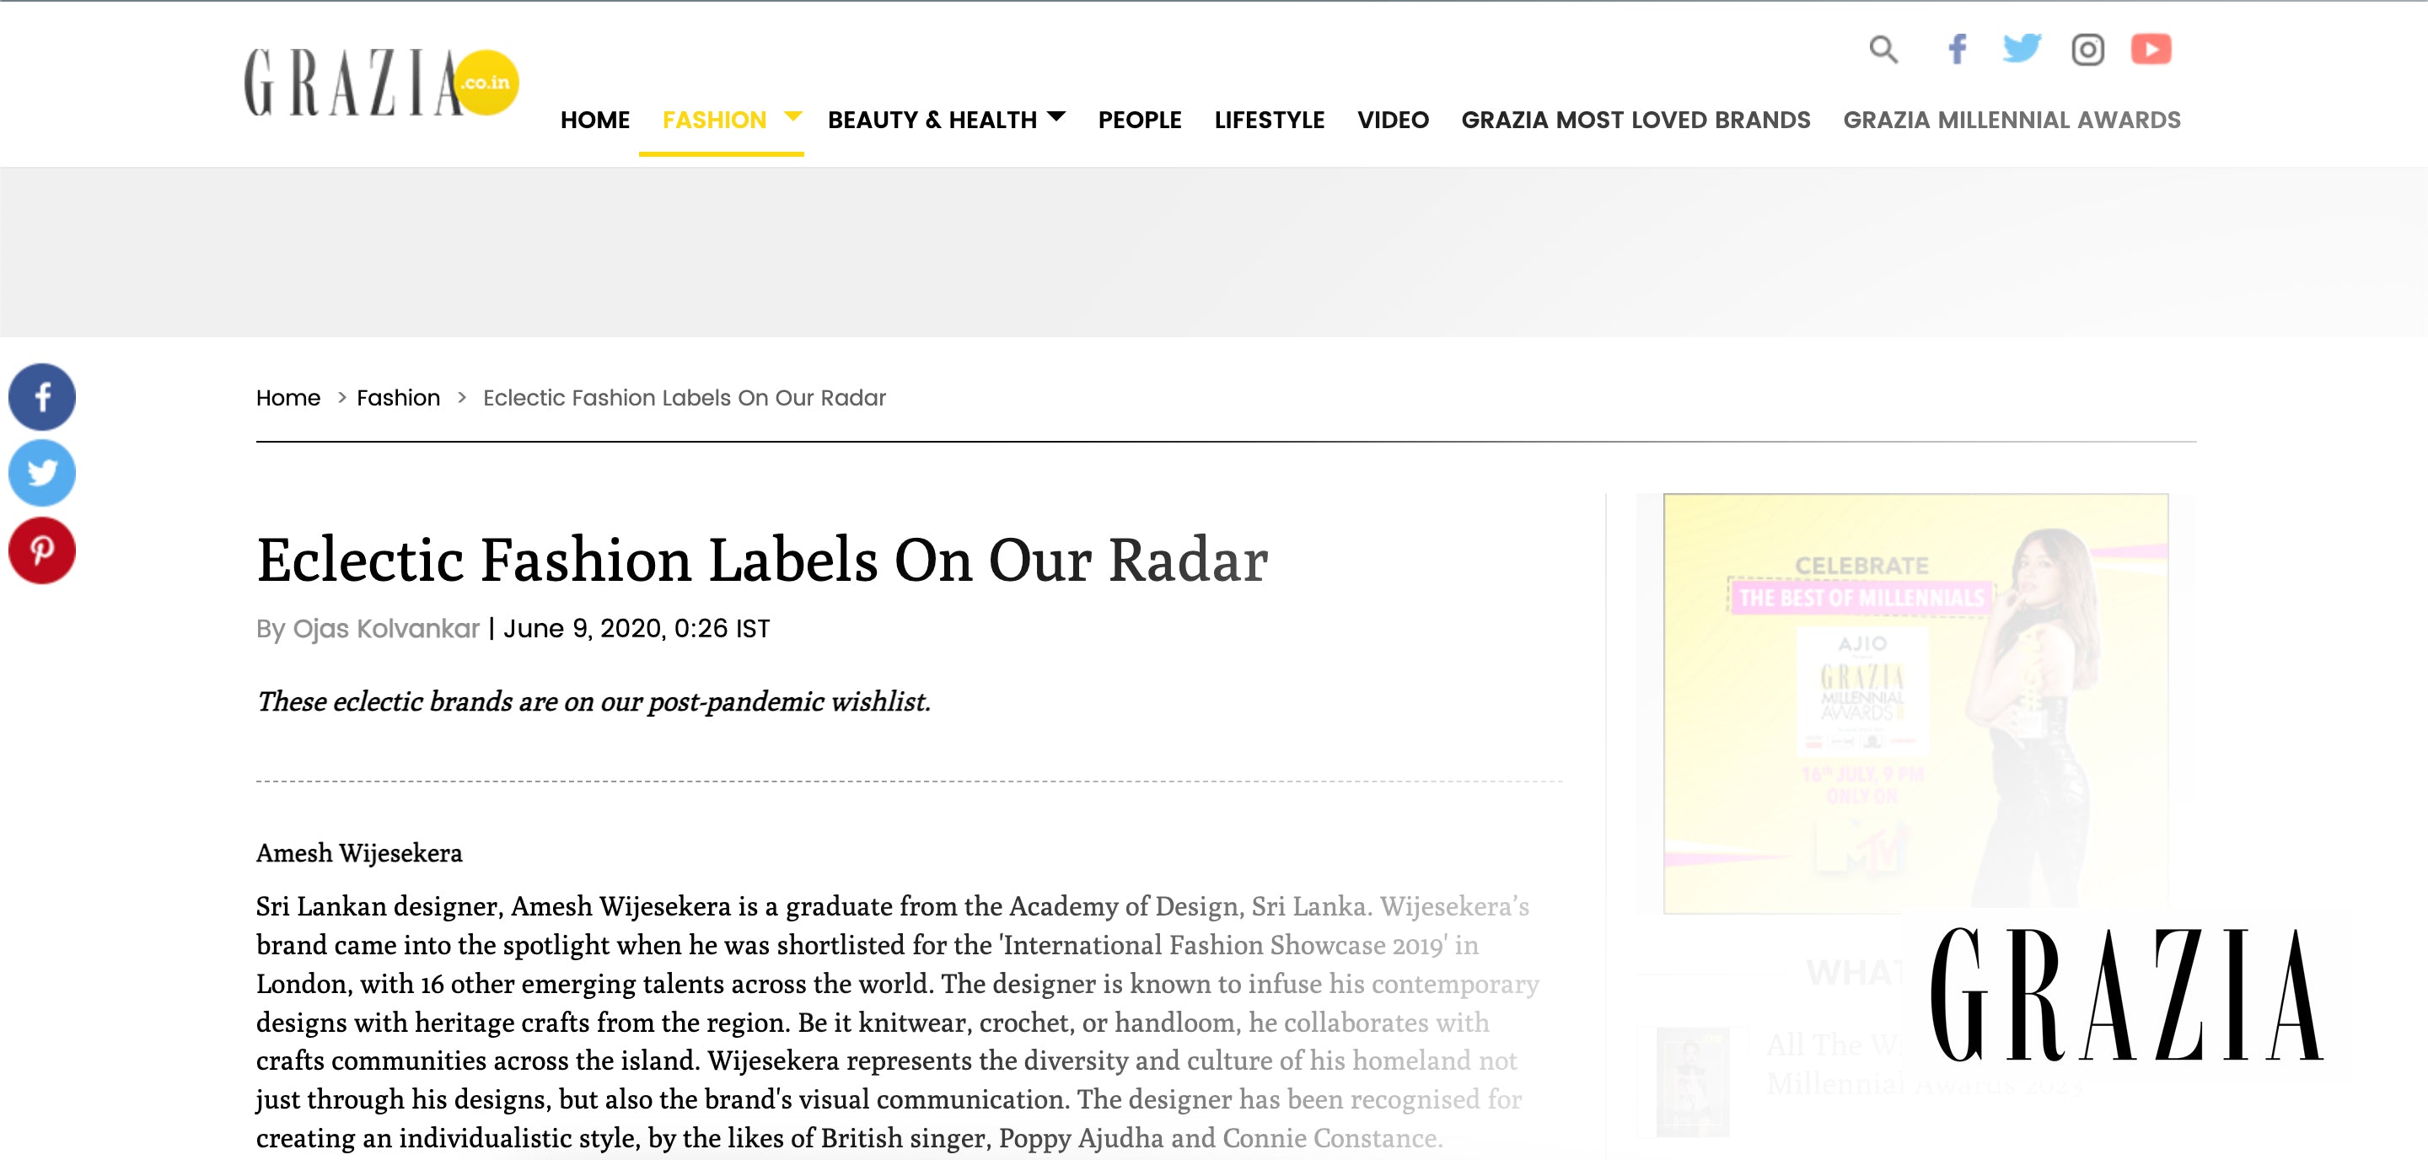
Task: Open Grazia's Twitter page from header
Action: pos(2021,49)
